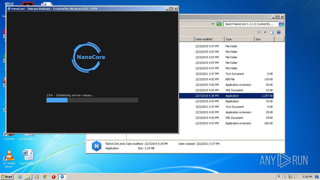This screenshot has height=180, width=320.
Task: Launch Opera from taskbar
Action: click(53, 177)
